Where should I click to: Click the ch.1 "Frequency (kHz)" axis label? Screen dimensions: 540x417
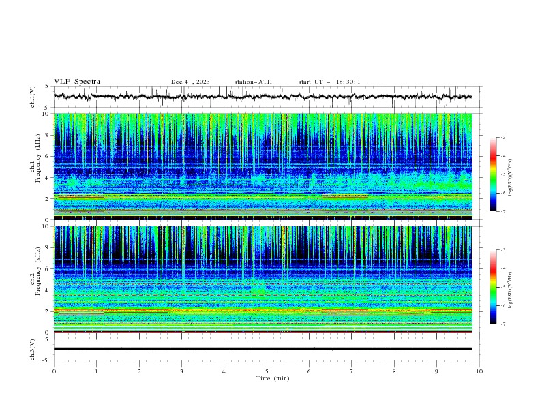coord(37,159)
